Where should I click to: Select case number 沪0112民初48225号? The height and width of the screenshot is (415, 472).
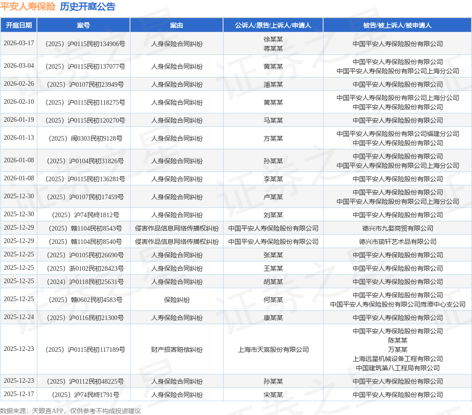(x=85, y=382)
